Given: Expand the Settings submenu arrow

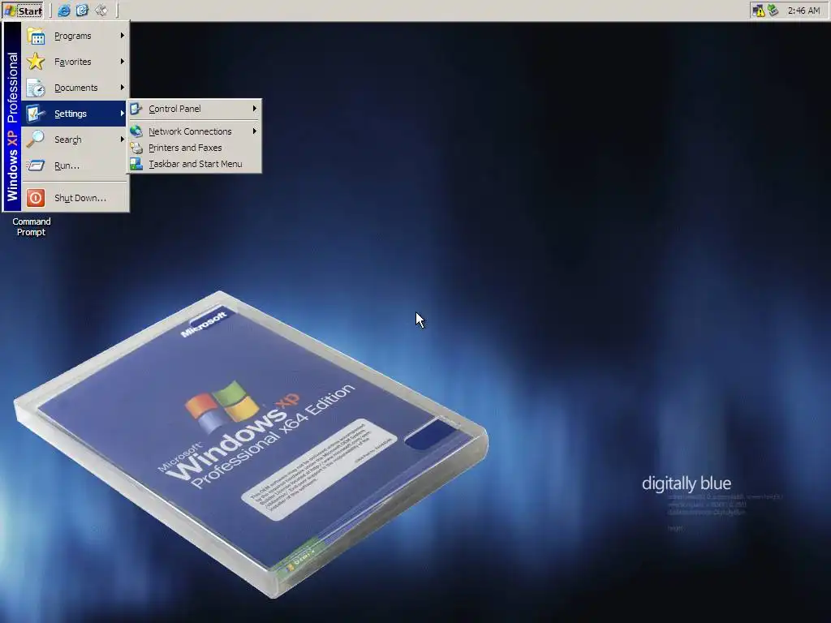Looking at the screenshot, I should coord(123,114).
